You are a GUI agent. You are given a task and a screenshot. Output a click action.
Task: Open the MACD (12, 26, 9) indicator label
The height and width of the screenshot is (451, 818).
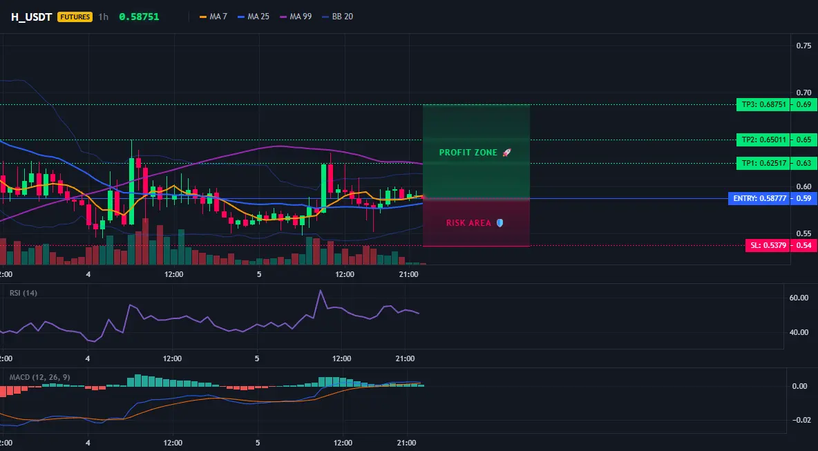click(x=39, y=377)
